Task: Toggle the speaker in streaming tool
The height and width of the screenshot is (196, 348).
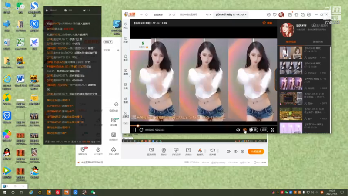Action: pyautogui.click(x=212, y=152)
